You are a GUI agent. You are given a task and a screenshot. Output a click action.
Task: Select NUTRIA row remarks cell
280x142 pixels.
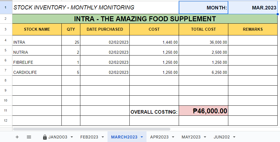coord(253,50)
